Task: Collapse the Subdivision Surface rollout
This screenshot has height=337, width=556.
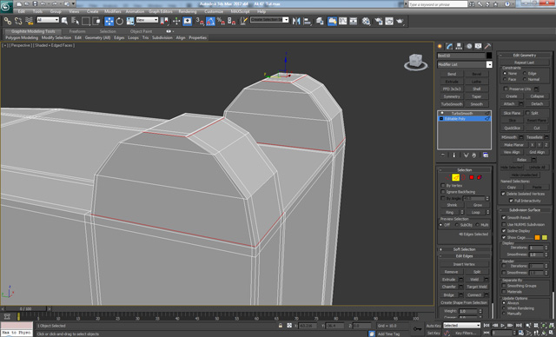Action: [525, 210]
